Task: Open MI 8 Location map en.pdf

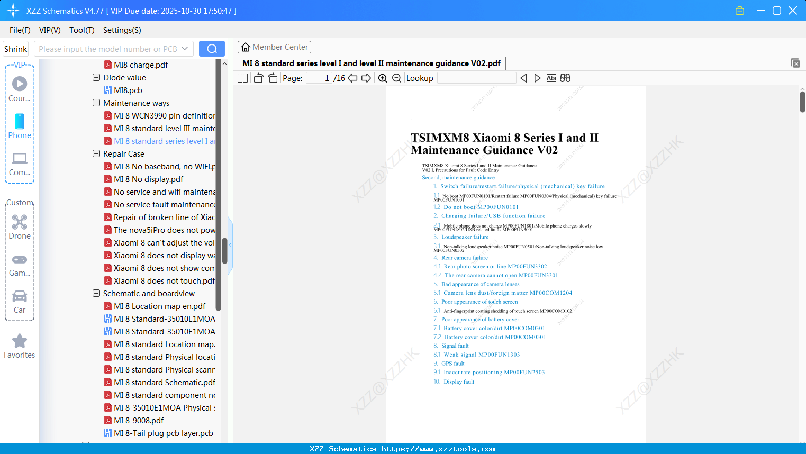Action: click(x=155, y=306)
